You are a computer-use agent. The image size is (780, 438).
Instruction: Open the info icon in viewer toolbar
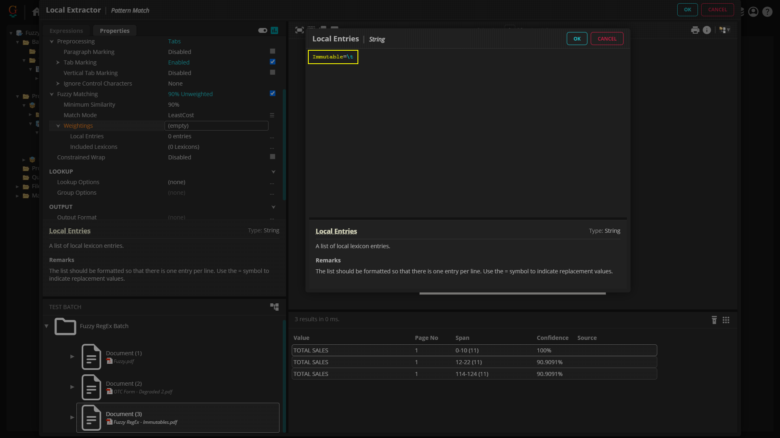pyautogui.click(x=707, y=30)
